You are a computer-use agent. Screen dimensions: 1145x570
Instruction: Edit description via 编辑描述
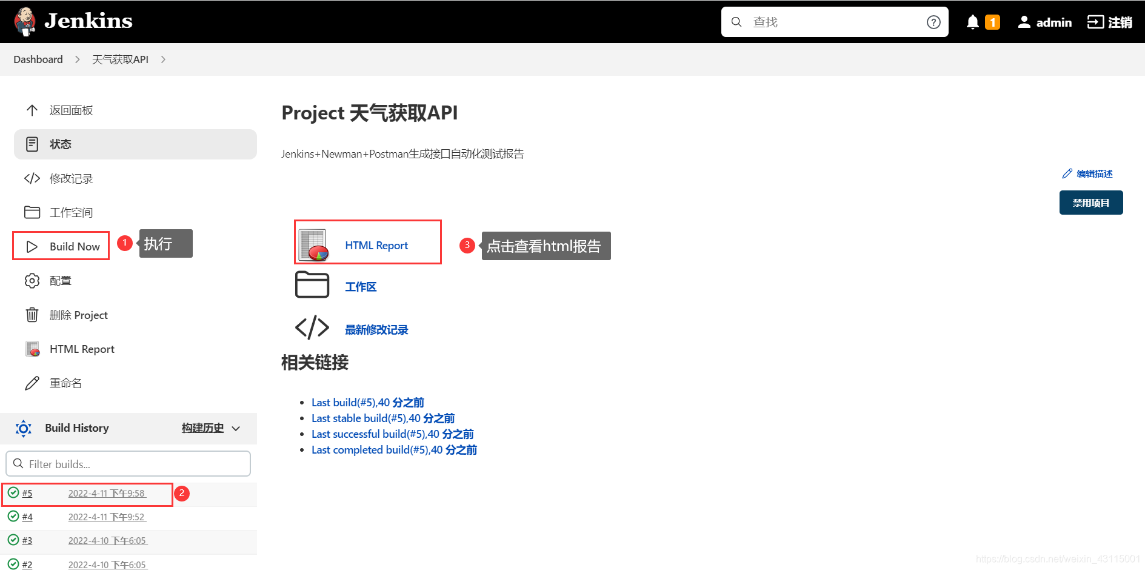pyautogui.click(x=1087, y=174)
